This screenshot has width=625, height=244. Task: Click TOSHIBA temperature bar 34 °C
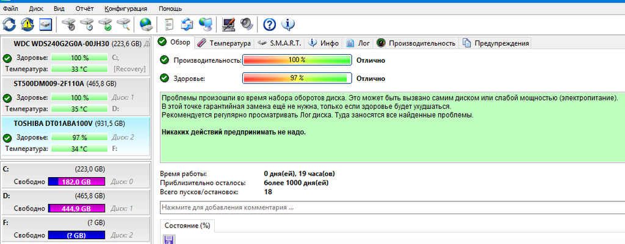pos(79,149)
